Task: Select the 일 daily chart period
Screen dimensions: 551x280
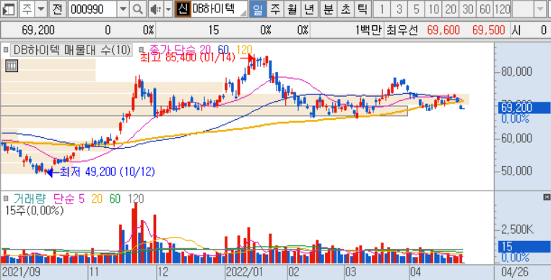Action: point(258,9)
